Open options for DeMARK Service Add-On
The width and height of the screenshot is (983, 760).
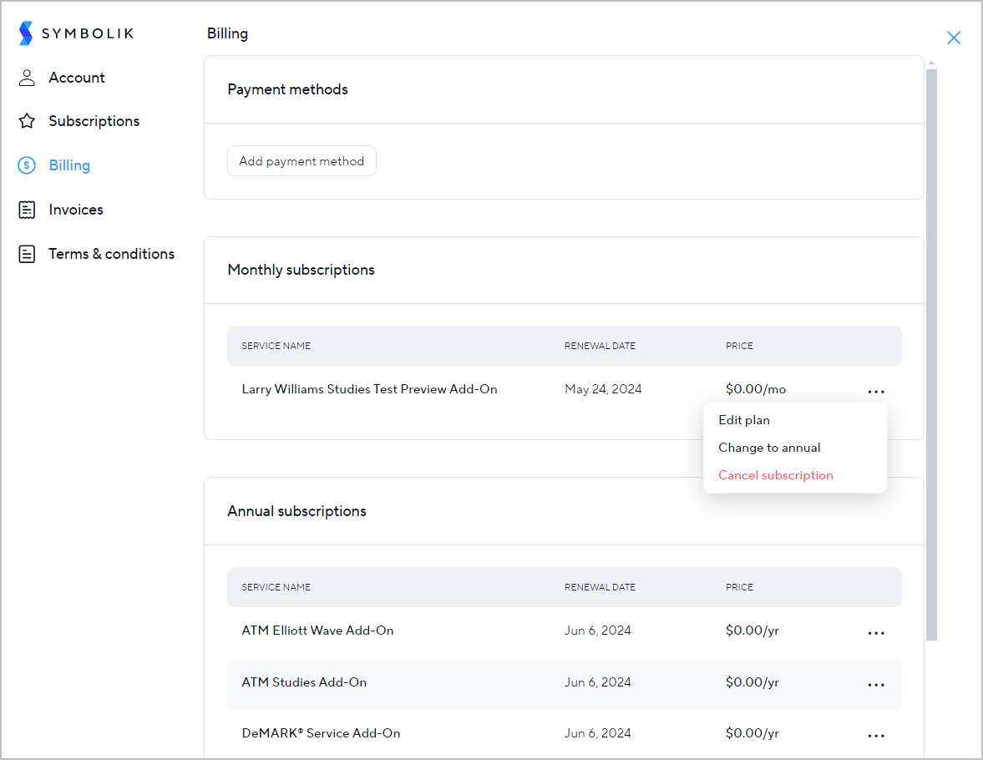point(876,736)
